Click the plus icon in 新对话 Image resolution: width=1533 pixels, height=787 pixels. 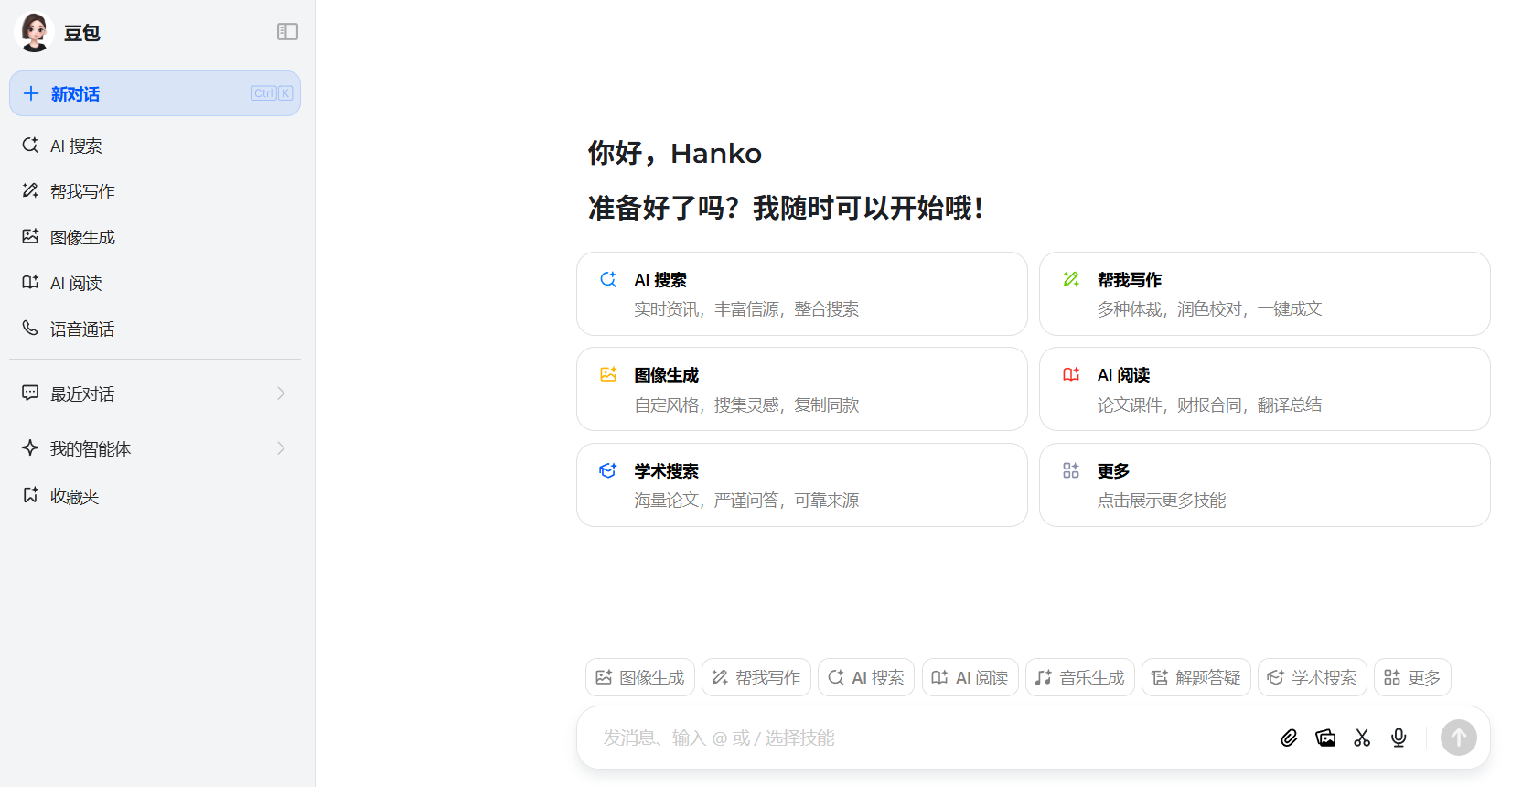pos(31,93)
